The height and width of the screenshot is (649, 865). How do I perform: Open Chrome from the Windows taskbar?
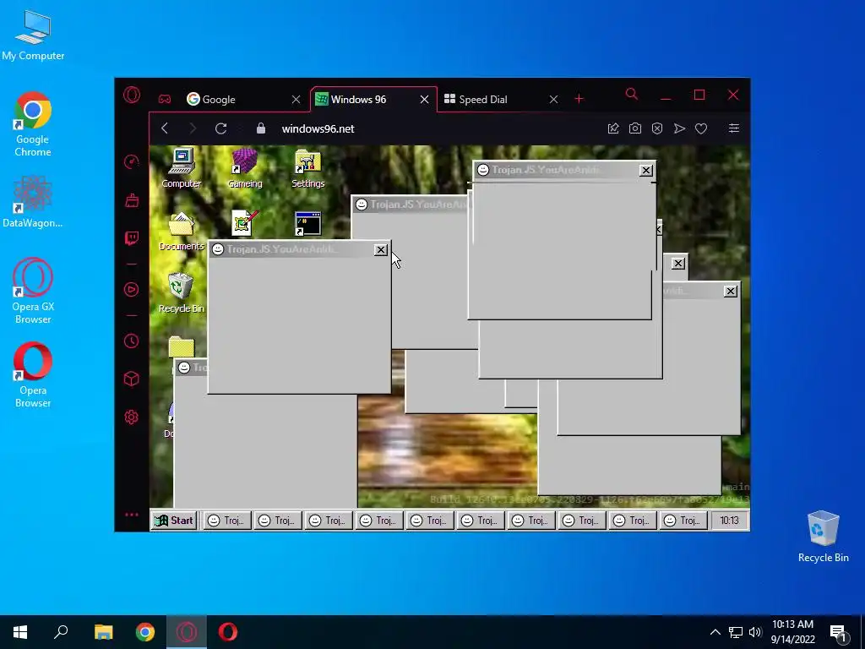tap(145, 632)
